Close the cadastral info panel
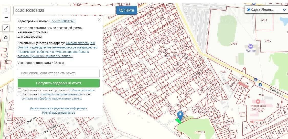The image size is (288, 139). pyautogui.click(x=99, y=20)
